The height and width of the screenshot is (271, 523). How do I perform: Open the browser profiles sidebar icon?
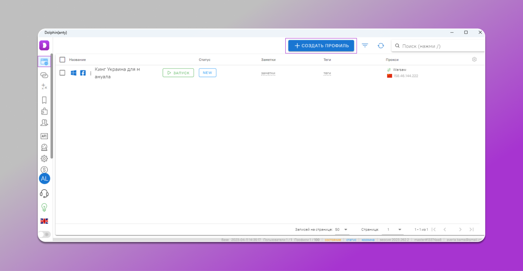pos(44,62)
